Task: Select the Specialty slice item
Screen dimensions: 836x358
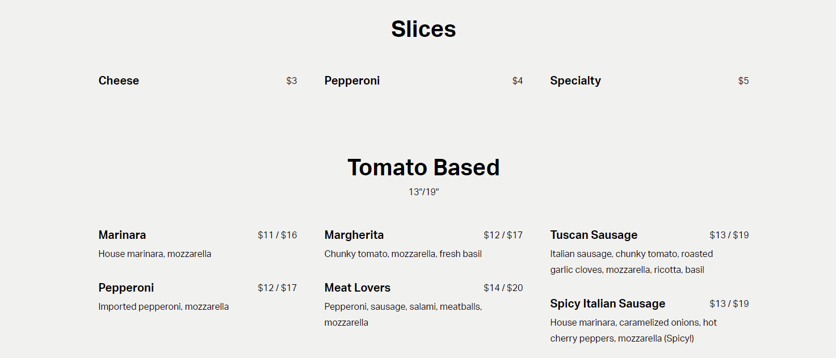Action: click(x=575, y=81)
